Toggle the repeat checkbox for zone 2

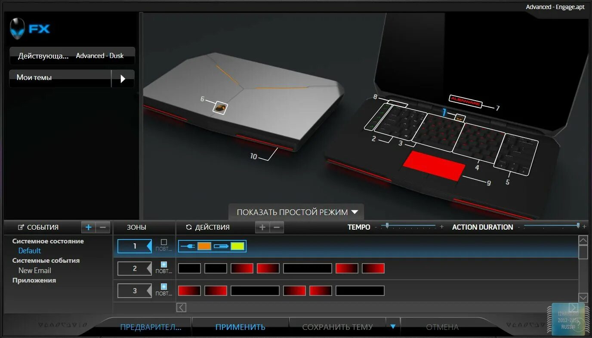(163, 264)
